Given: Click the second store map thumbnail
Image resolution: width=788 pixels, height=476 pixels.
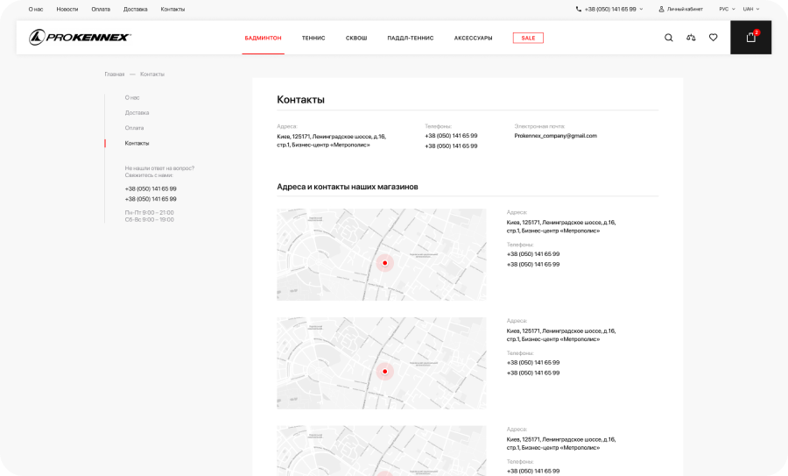Looking at the screenshot, I should 382,363.
